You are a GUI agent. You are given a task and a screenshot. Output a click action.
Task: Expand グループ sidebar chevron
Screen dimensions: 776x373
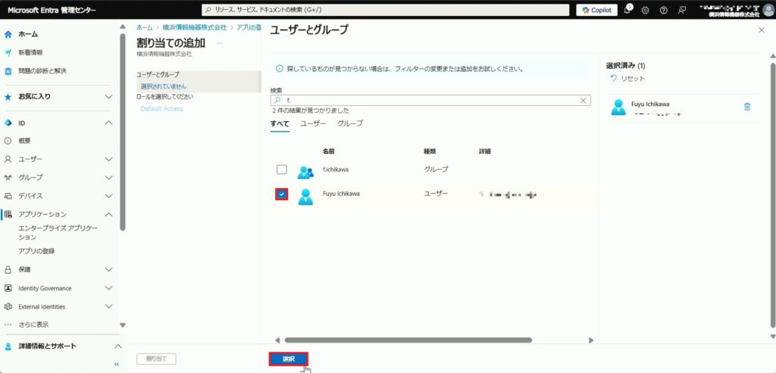pyautogui.click(x=109, y=177)
